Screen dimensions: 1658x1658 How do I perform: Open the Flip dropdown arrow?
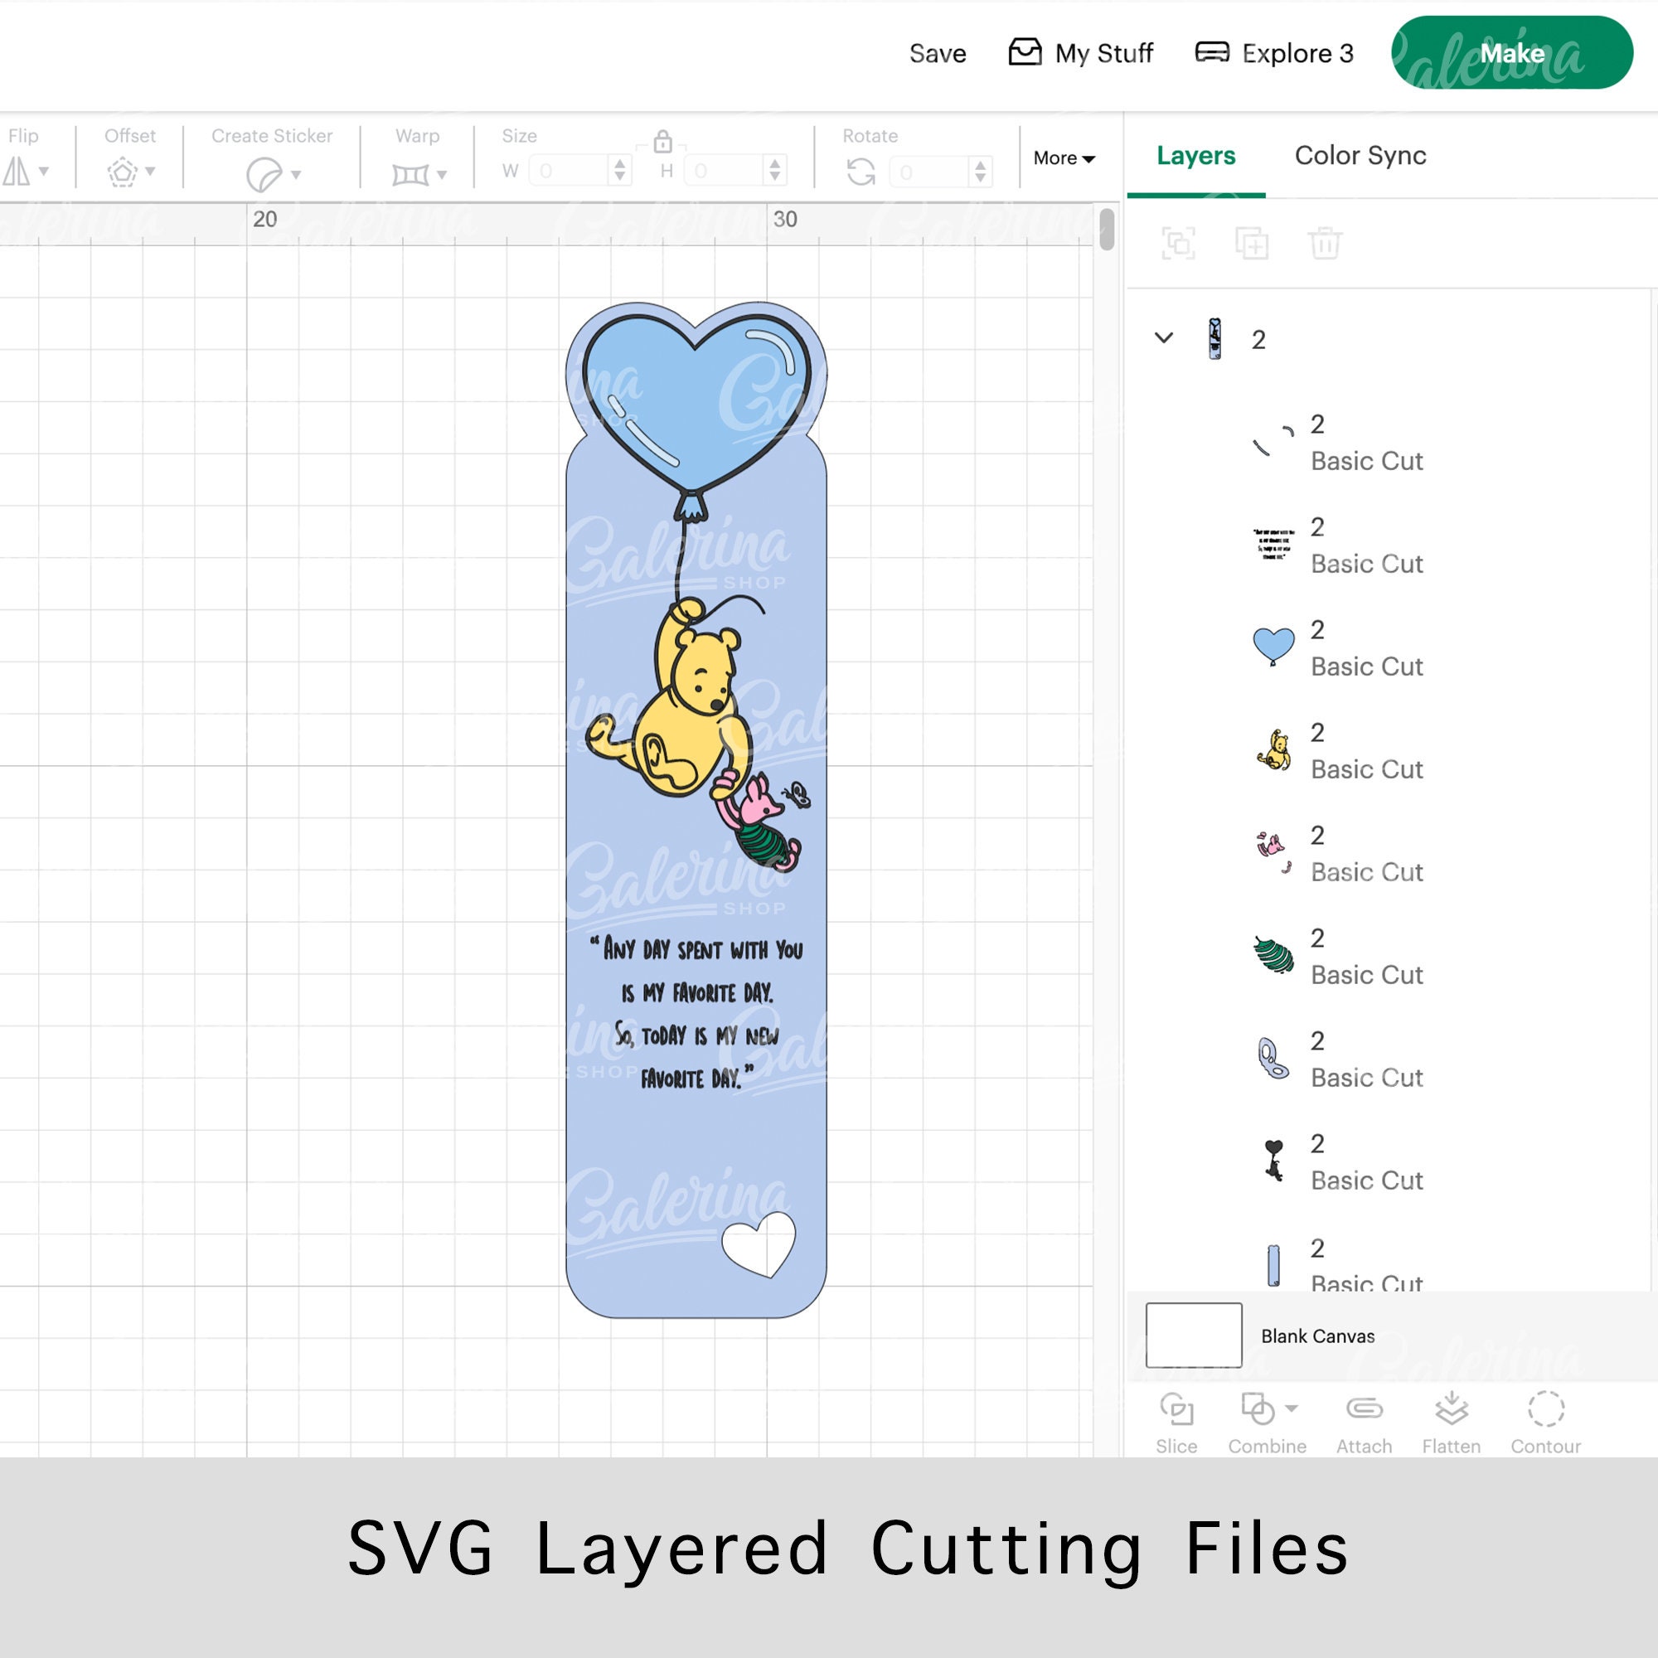tap(44, 172)
